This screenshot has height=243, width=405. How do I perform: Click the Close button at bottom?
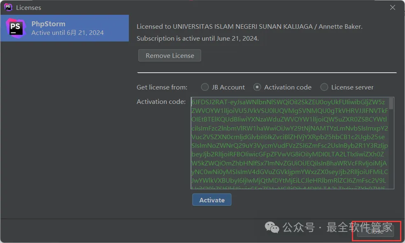[375, 231]
